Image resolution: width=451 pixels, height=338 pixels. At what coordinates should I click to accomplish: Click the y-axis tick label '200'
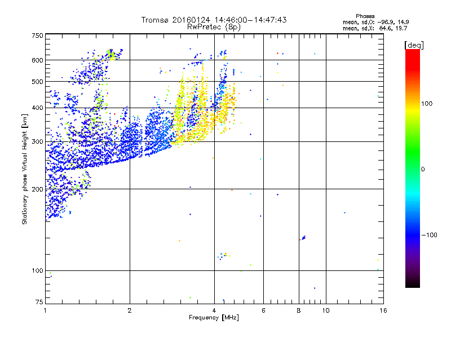point(37,189)
